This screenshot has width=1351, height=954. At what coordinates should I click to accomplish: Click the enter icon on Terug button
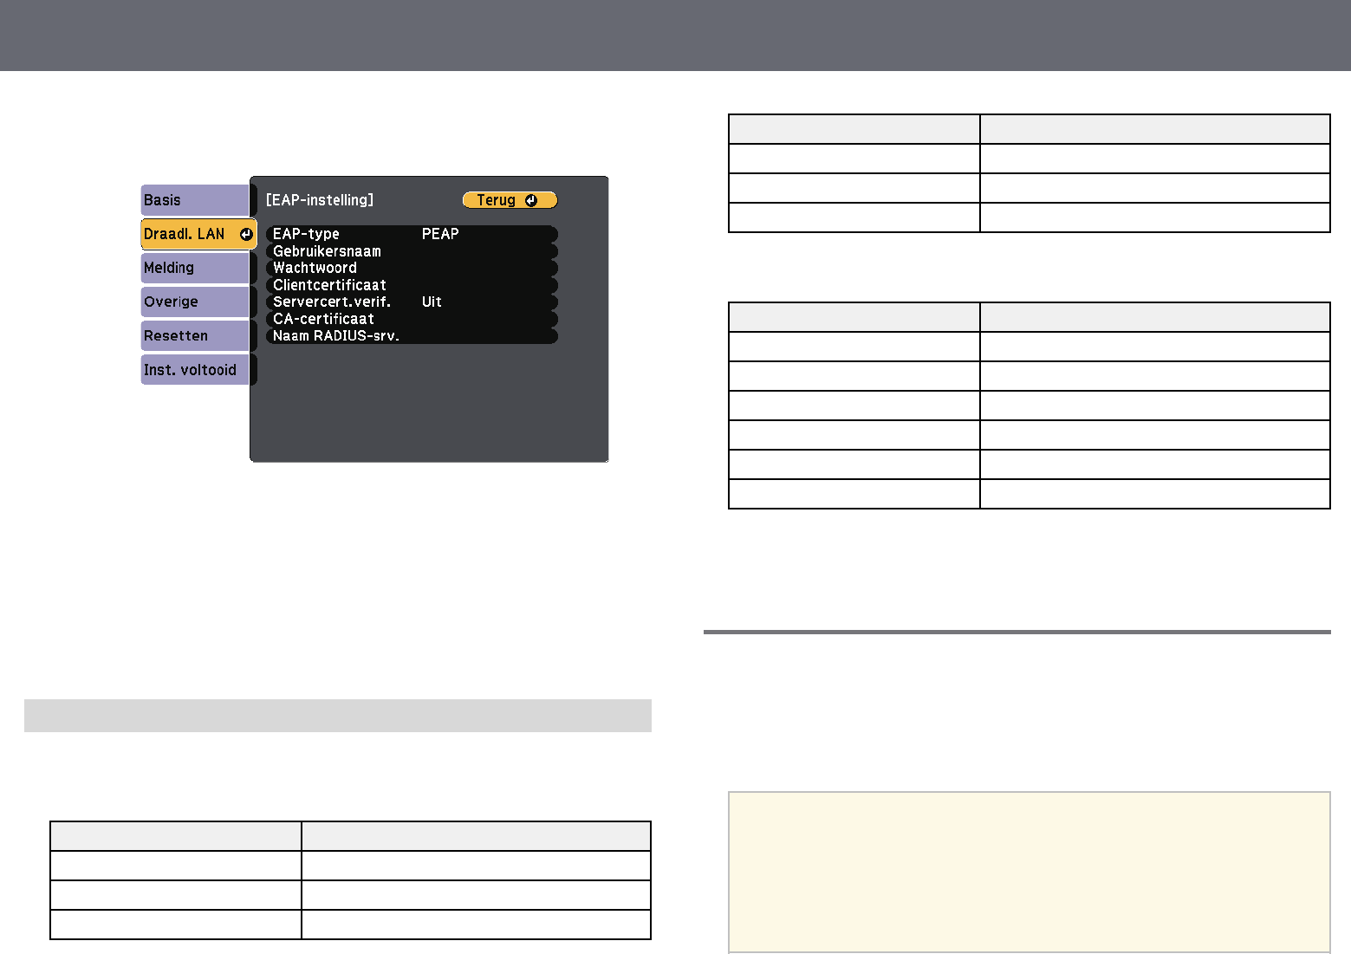point(531,200)
